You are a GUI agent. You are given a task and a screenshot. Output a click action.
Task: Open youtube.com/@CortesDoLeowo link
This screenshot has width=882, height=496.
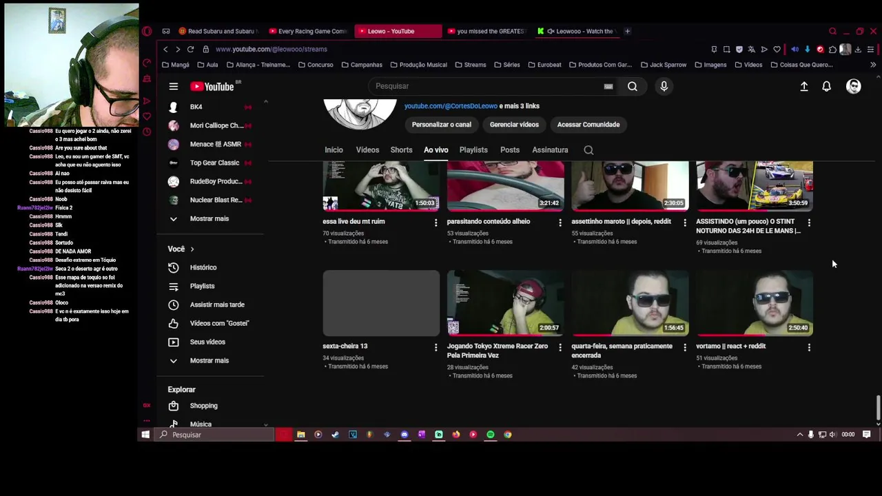451,106
